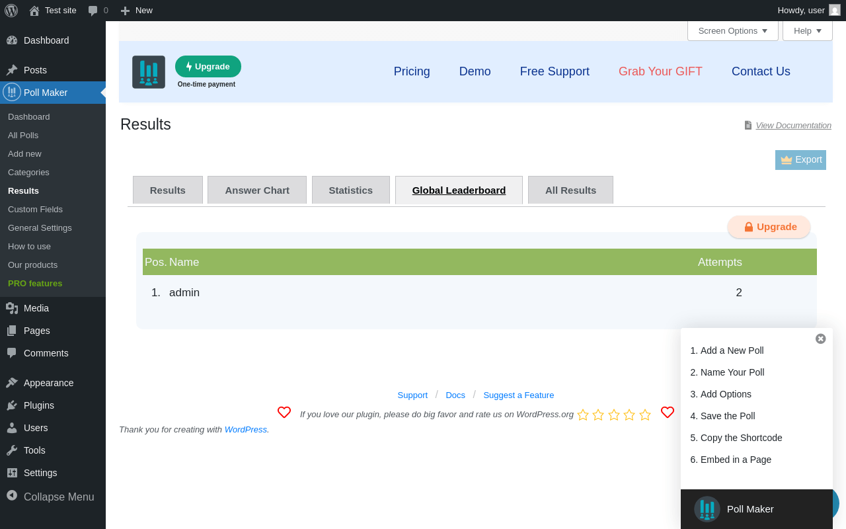The image size is (846, 529).
Task: Click the green Upgrade button
Action: coord(208,67)
